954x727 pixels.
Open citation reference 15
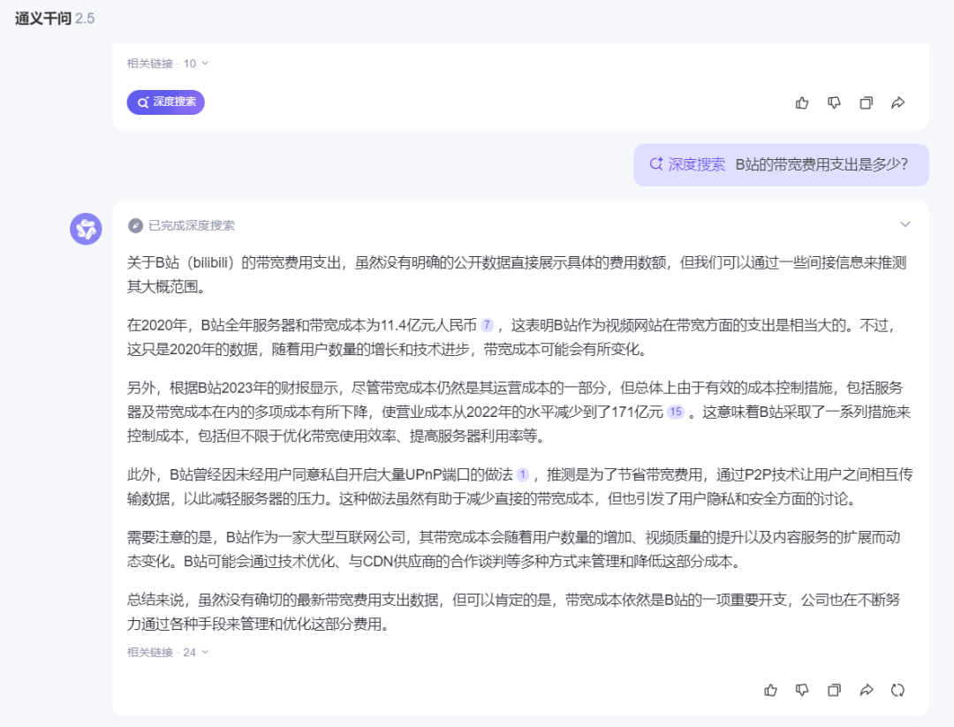point(676,412)
